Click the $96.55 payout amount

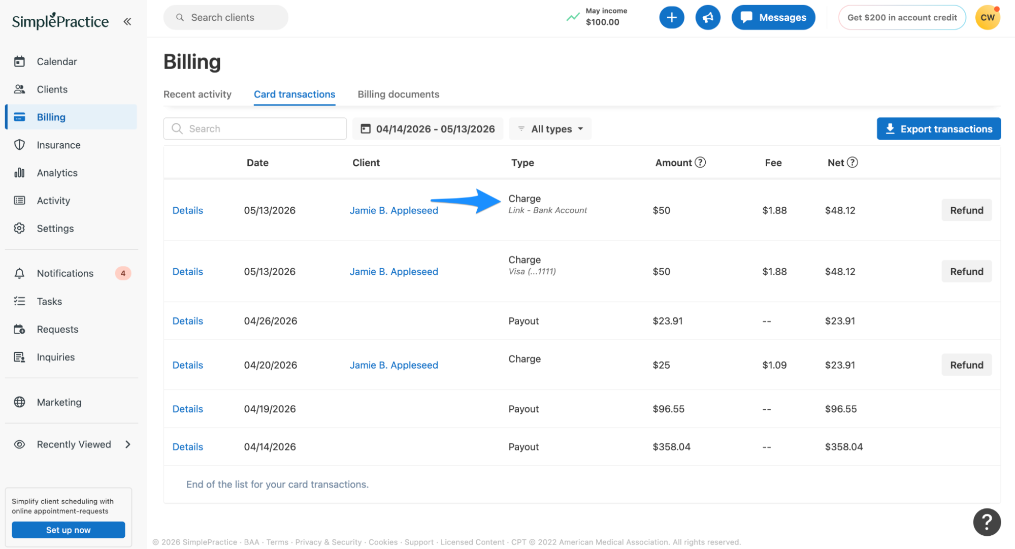click(x=668, y=409)
